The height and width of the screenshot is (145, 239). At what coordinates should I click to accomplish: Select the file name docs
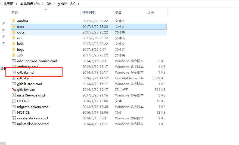(x=21, y=32)
